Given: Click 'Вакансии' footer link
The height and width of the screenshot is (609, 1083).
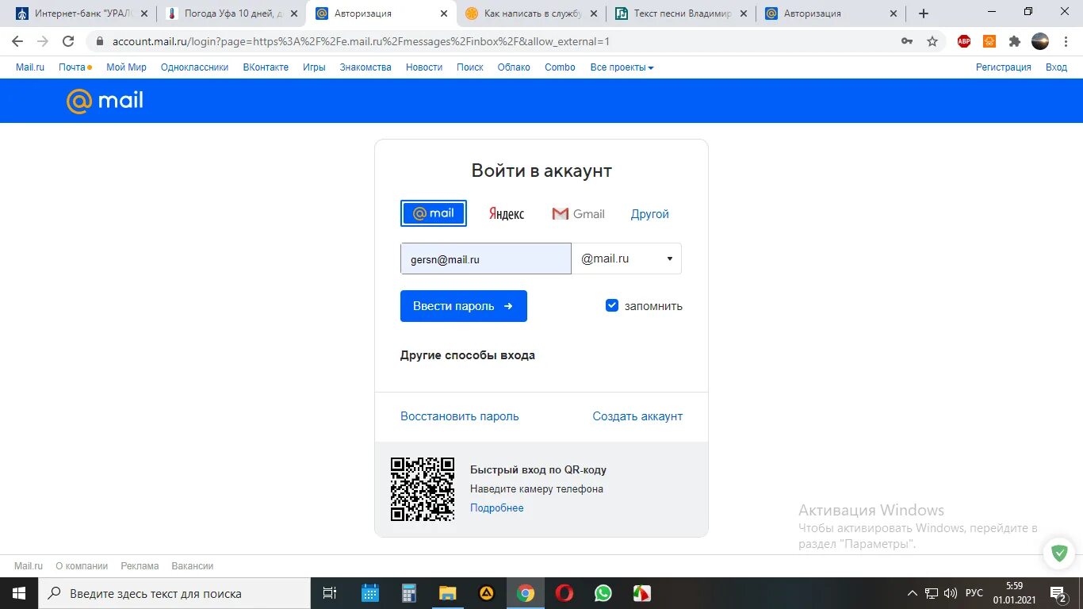Looking at the screenshot, I should [x=193, y=566].
